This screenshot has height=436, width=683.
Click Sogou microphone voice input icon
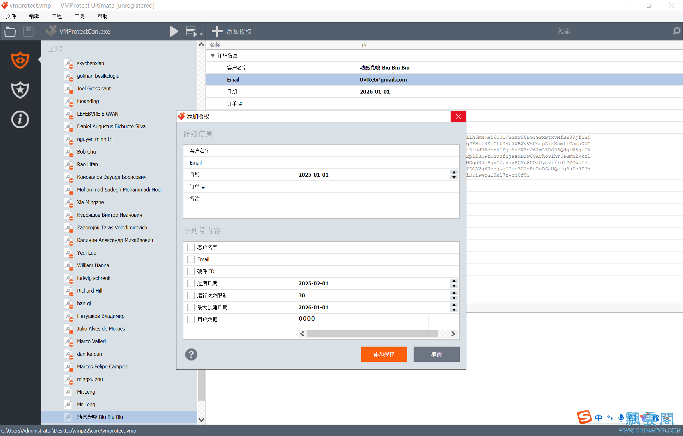pos(621,418)
